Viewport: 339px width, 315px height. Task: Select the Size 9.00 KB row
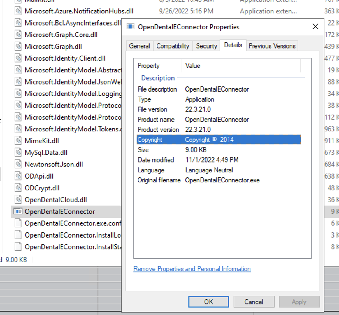click(219, 150)
